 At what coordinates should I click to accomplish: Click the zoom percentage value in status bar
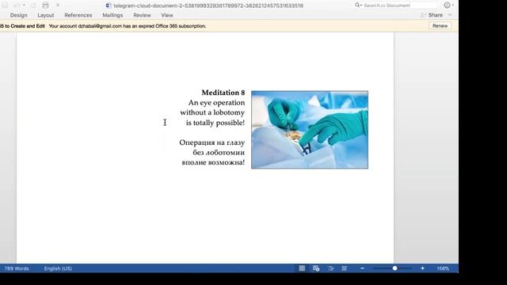click(443, 268)
